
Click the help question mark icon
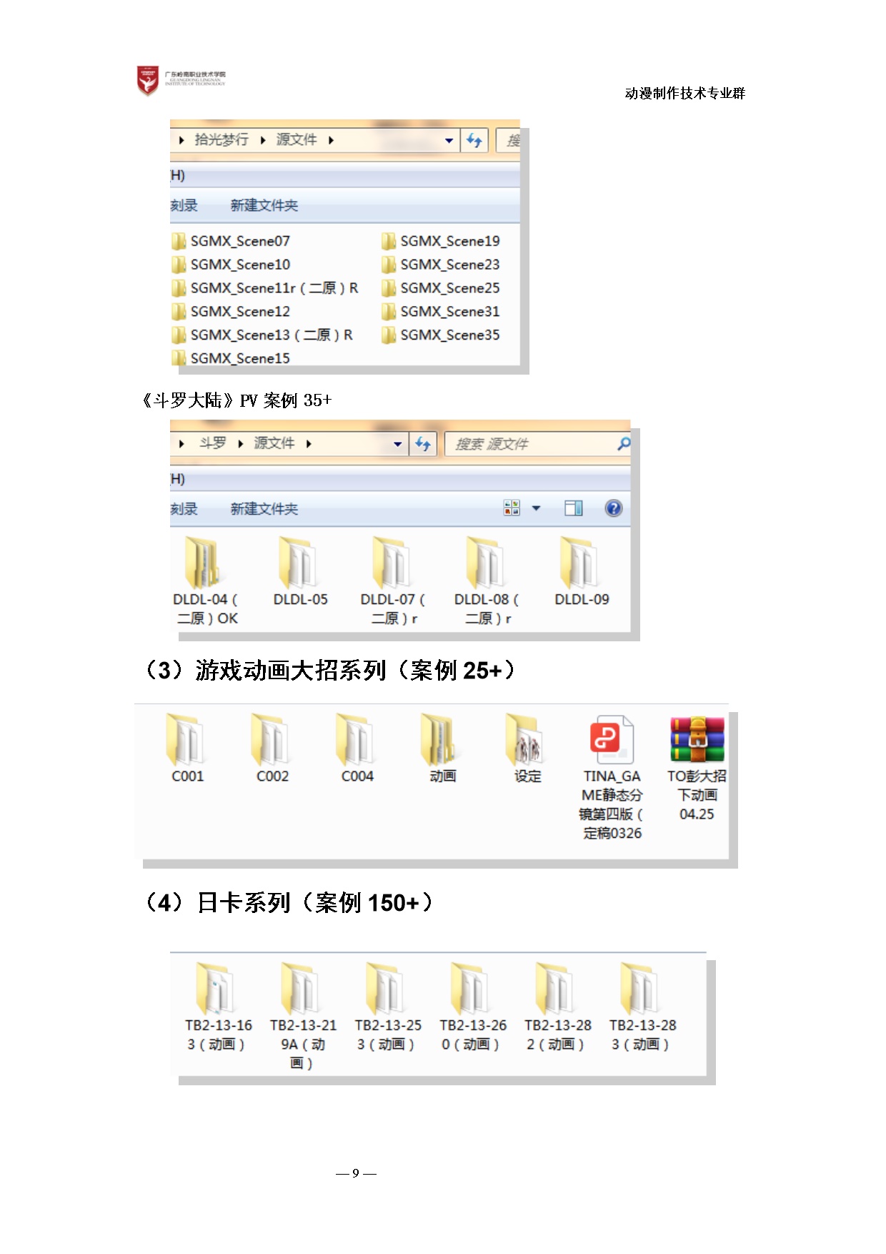coord(613,508)
